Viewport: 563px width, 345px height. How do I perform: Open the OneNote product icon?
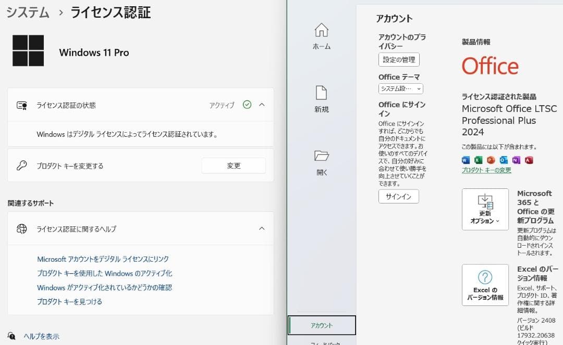coord(516,160)
